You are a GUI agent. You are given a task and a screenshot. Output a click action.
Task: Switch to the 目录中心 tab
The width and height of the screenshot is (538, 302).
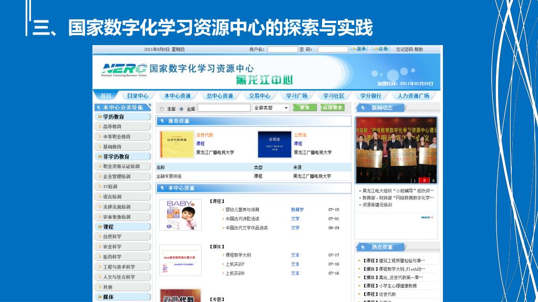138,96
